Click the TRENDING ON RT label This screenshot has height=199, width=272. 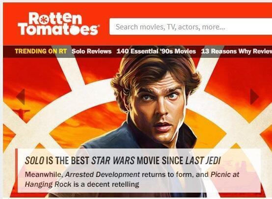pyautogui.click(x=41, y=51)
